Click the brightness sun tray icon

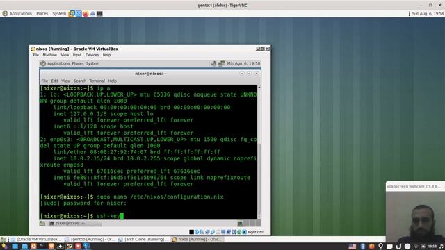(x=423, y=247)
